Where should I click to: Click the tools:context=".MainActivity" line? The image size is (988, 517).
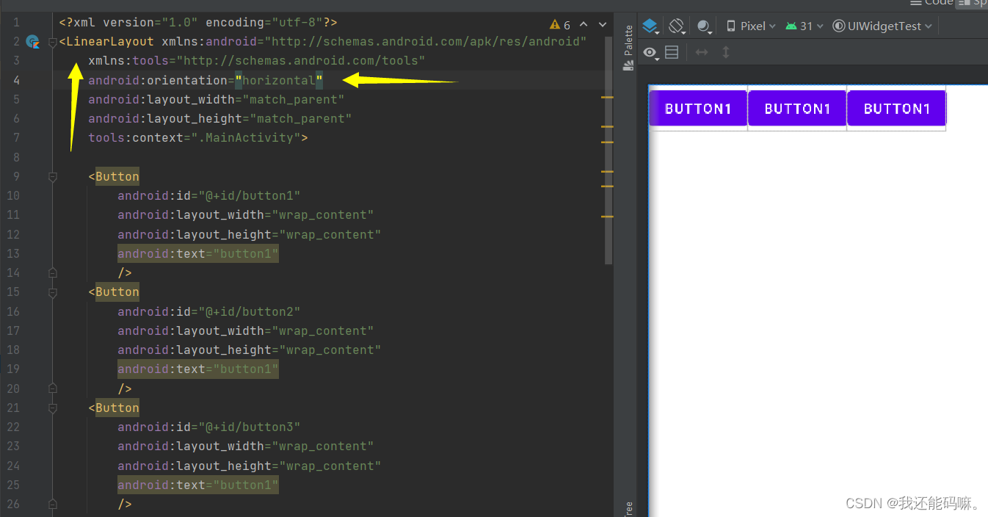click(x=198, y=137)
